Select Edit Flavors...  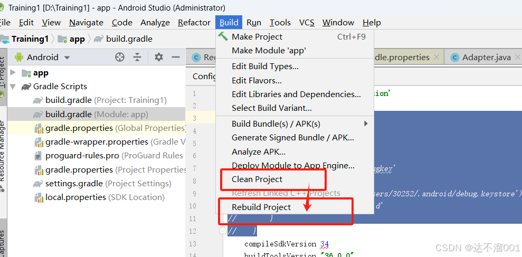(295, 81)
